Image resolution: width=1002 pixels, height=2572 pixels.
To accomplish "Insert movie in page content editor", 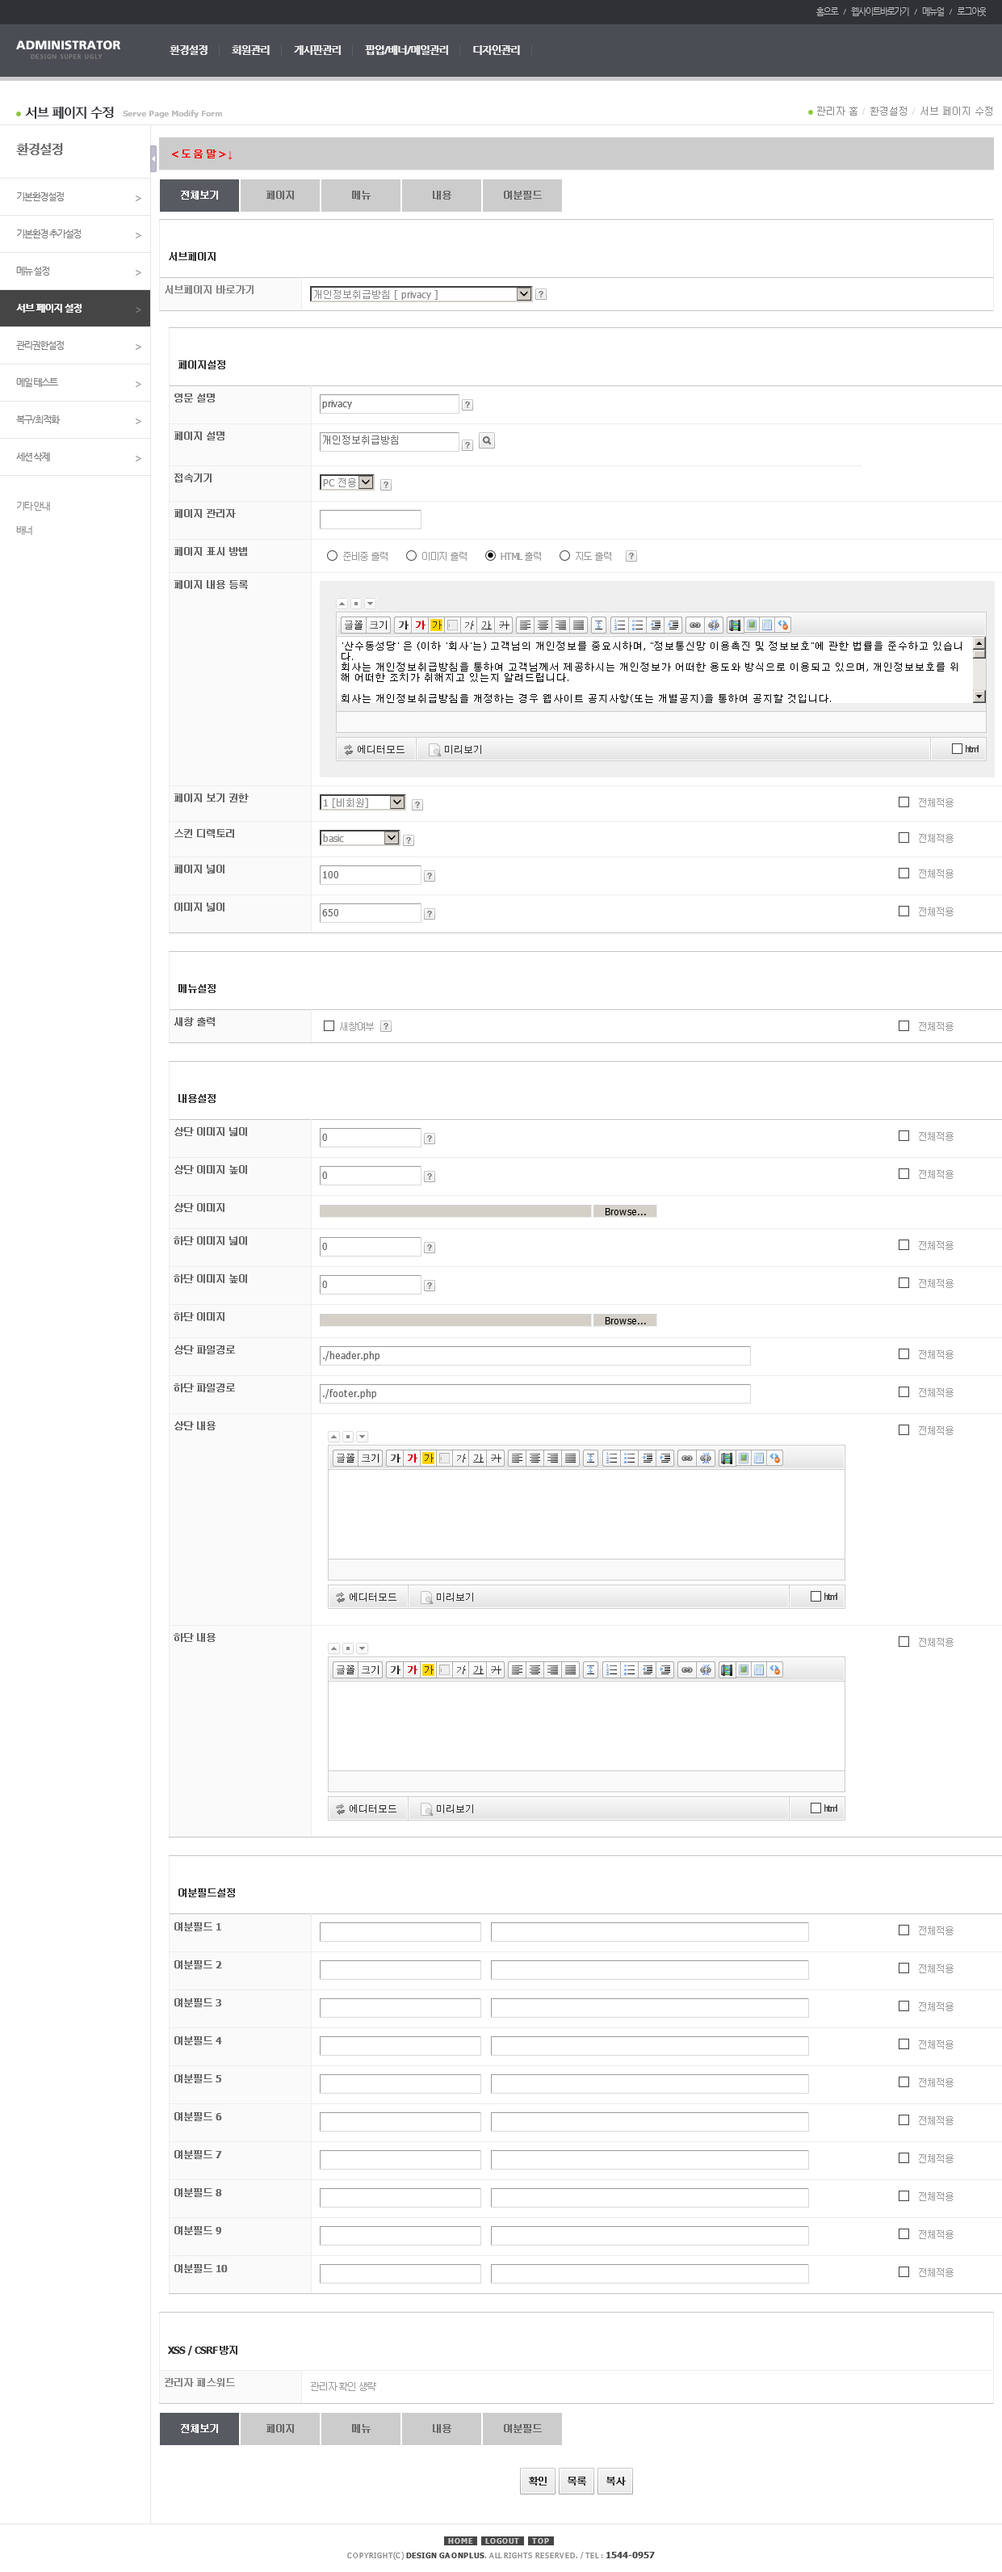I will pos(735,625).
